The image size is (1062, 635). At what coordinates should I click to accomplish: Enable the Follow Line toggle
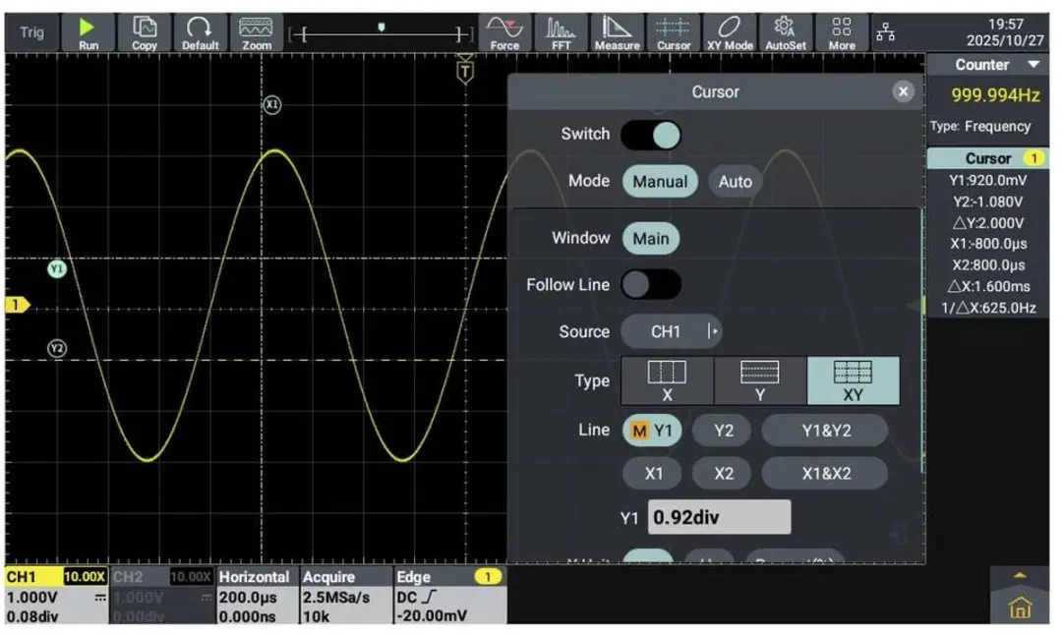pos(651,285)
